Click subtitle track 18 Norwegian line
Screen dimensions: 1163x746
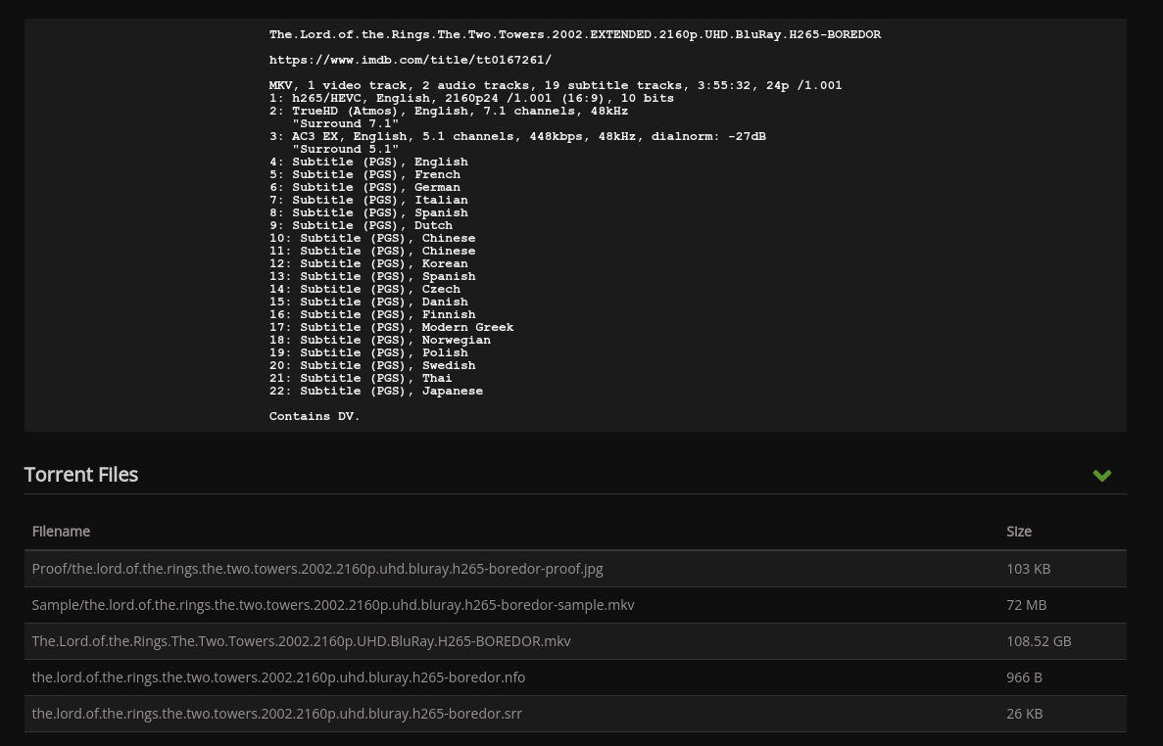(x=380, y=340)
